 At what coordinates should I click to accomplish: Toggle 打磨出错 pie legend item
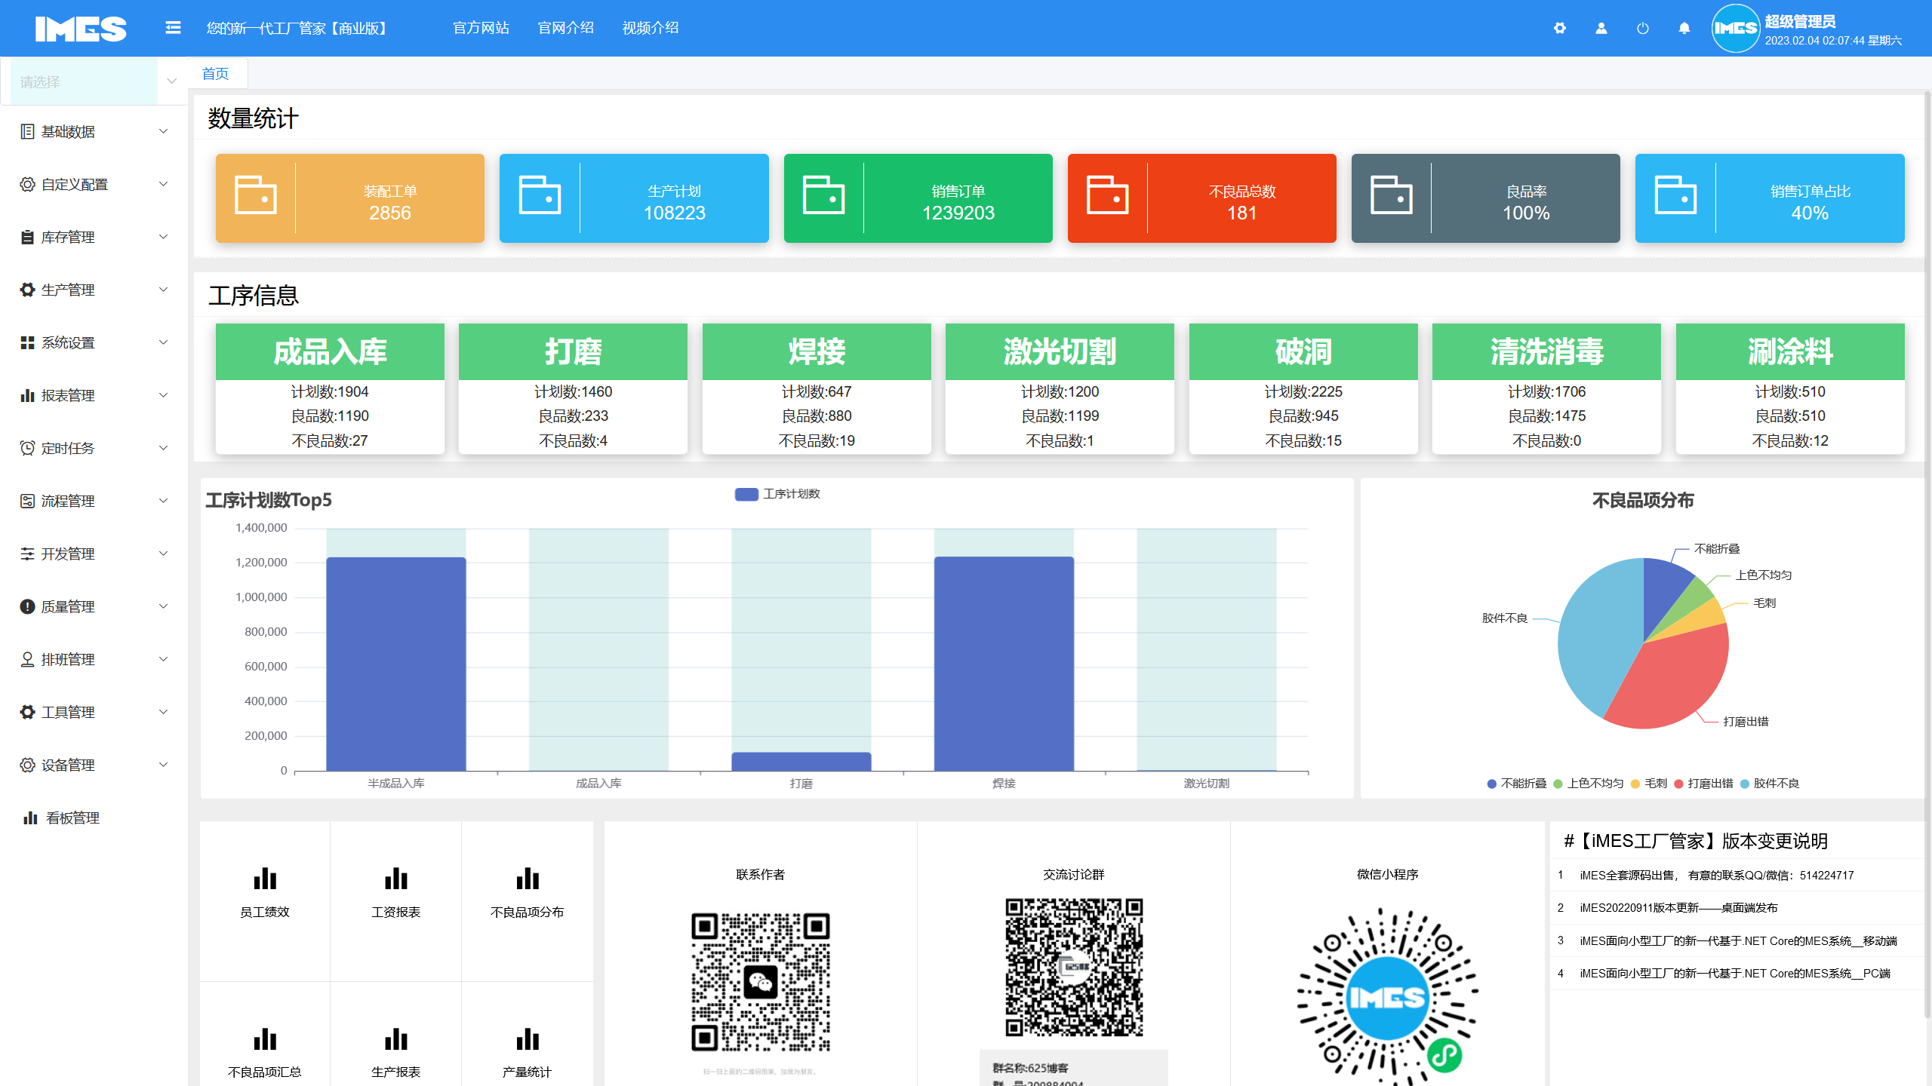[x=1704, y=784]
